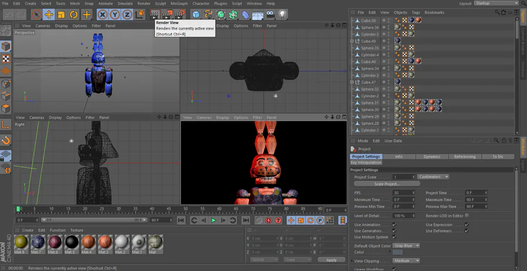Open the Scale mode dropdown in coordinates
This screenshot has width=527, height=271.
(297, 259)
